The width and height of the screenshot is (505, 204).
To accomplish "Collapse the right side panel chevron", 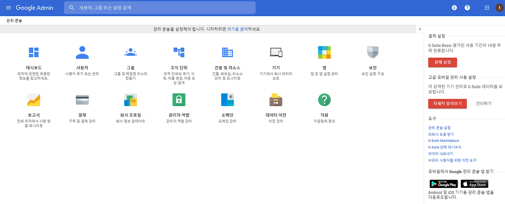I will (420, 29).
